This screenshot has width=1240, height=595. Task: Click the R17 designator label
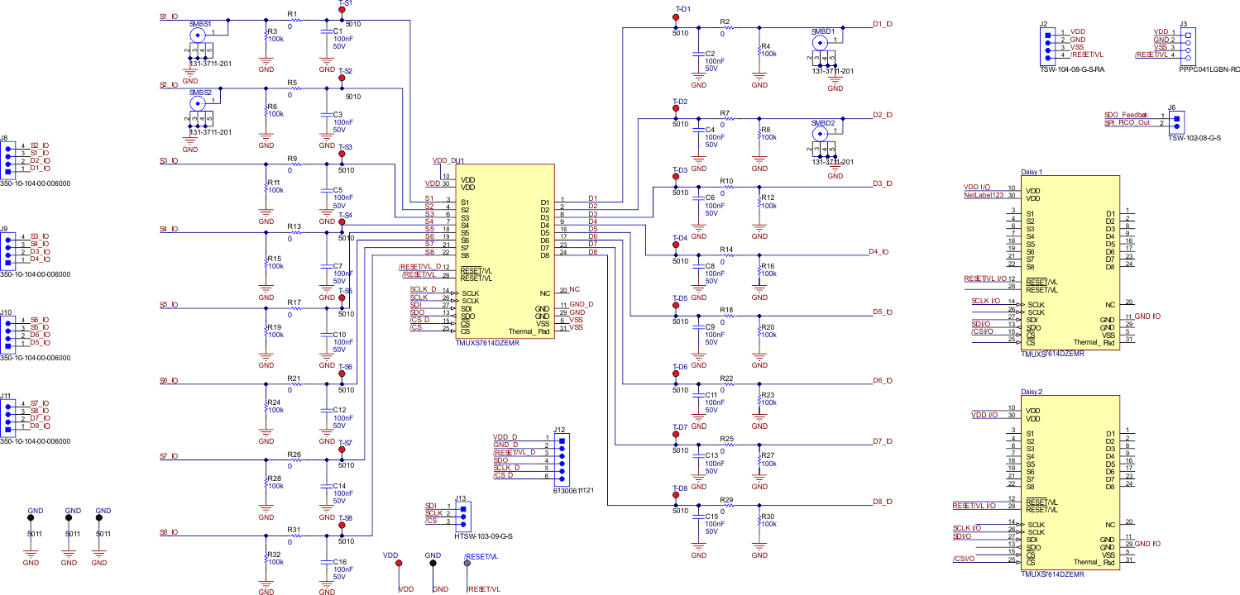coord(294,302)
